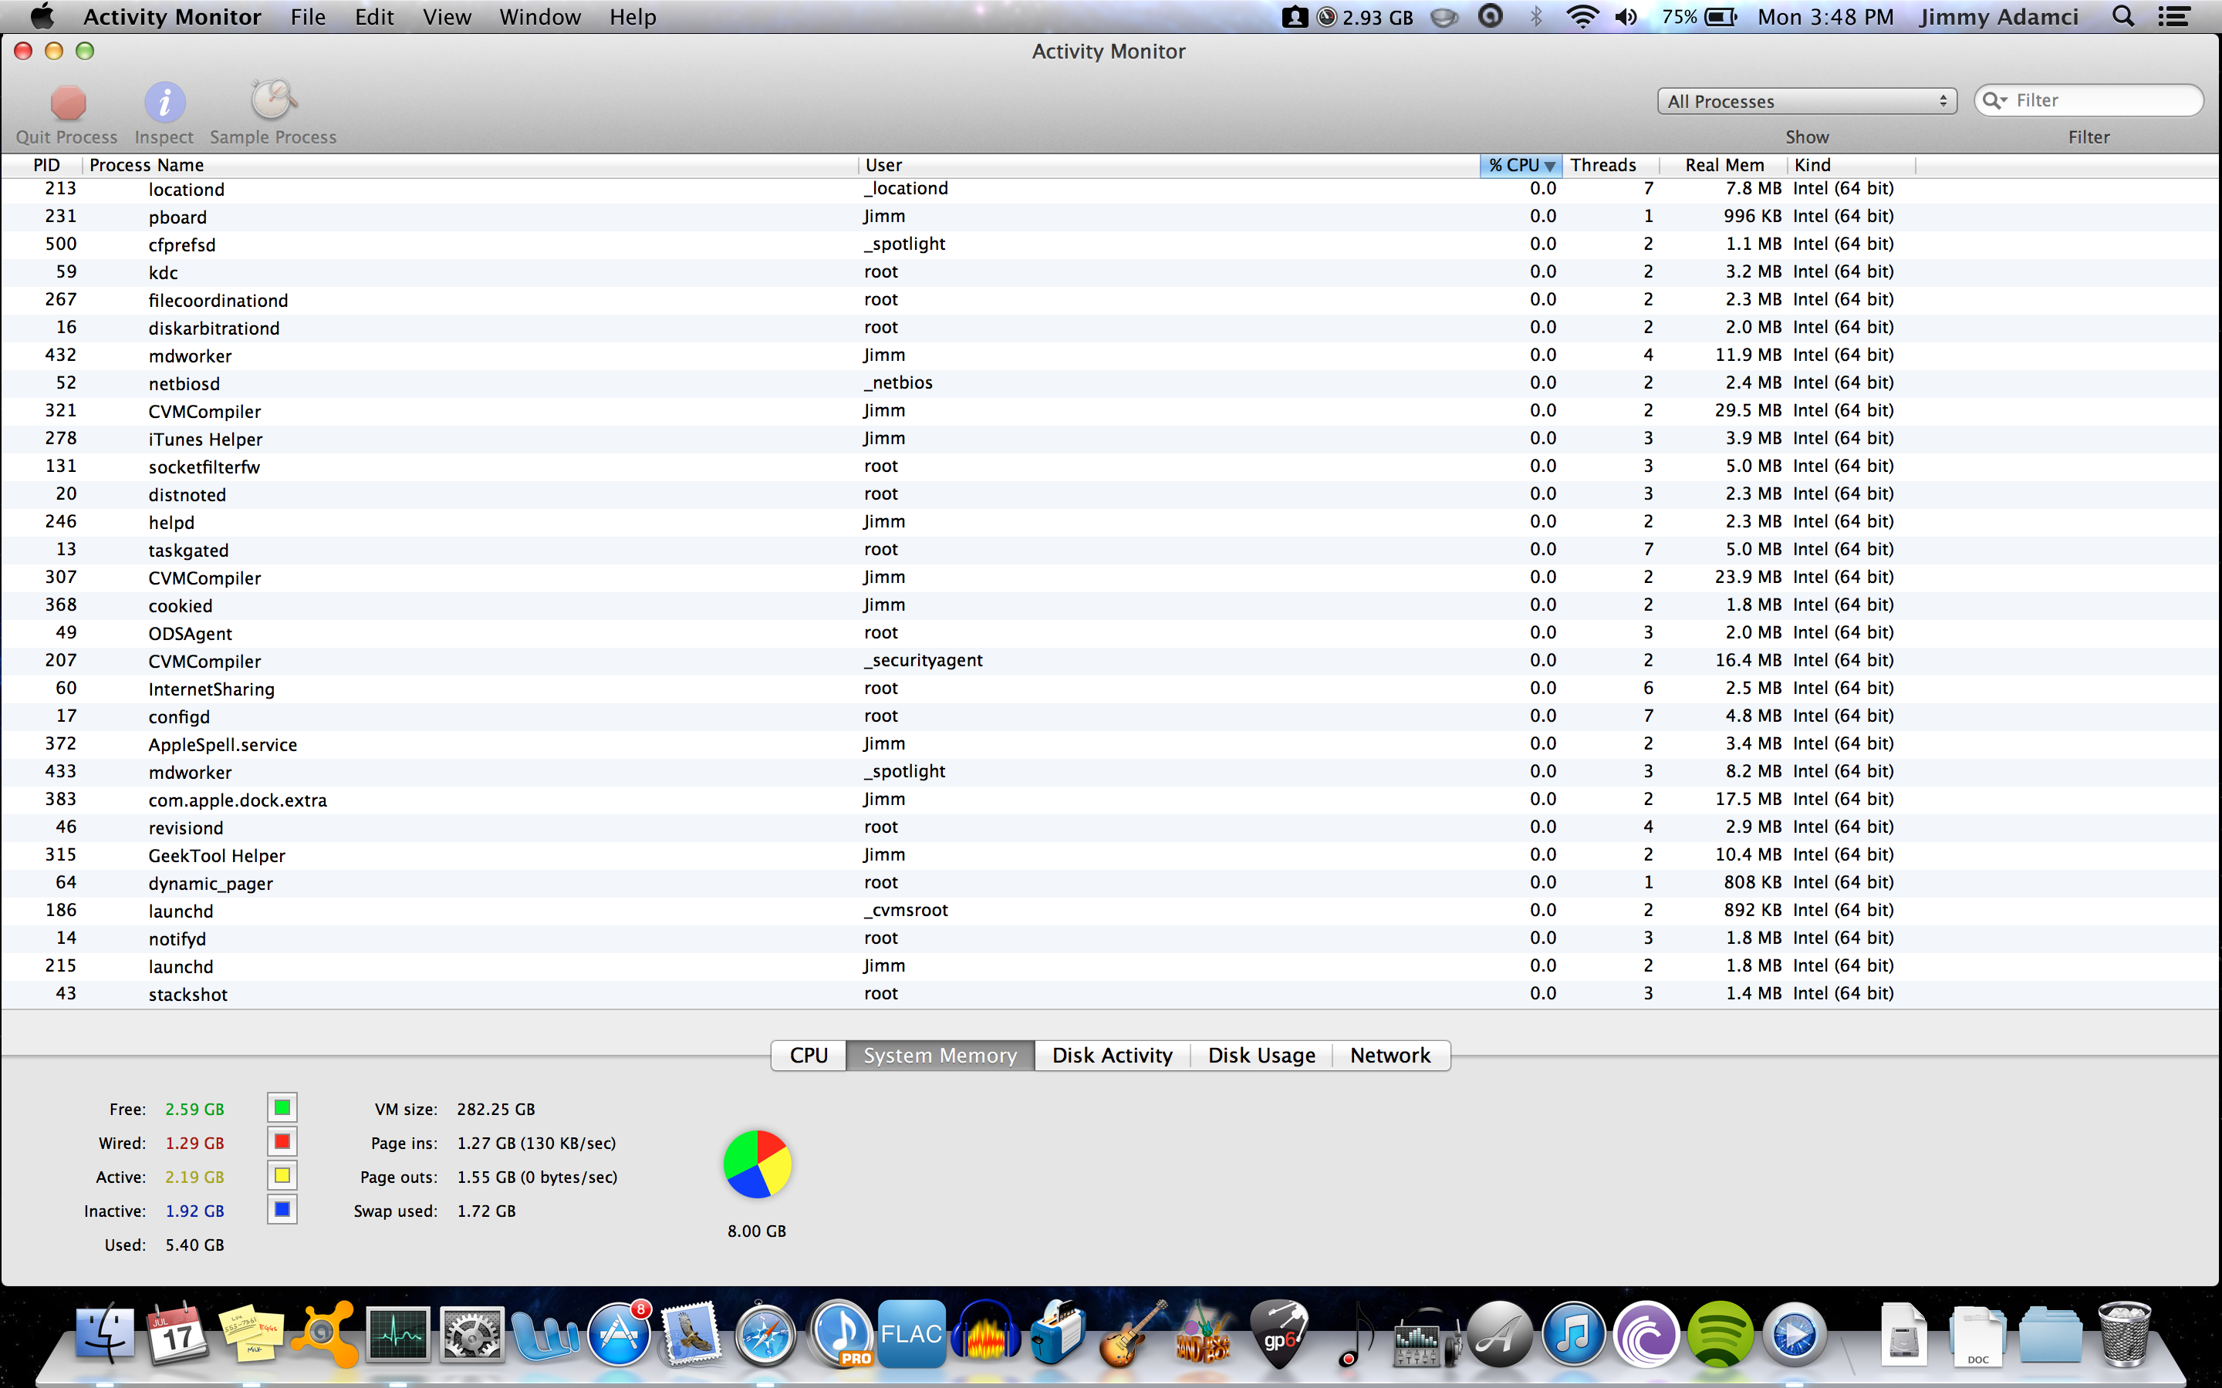Click the Wi-Fi status icon in the menu bar
This screenshot has width=2222, height=1388.
[1582, 16]
